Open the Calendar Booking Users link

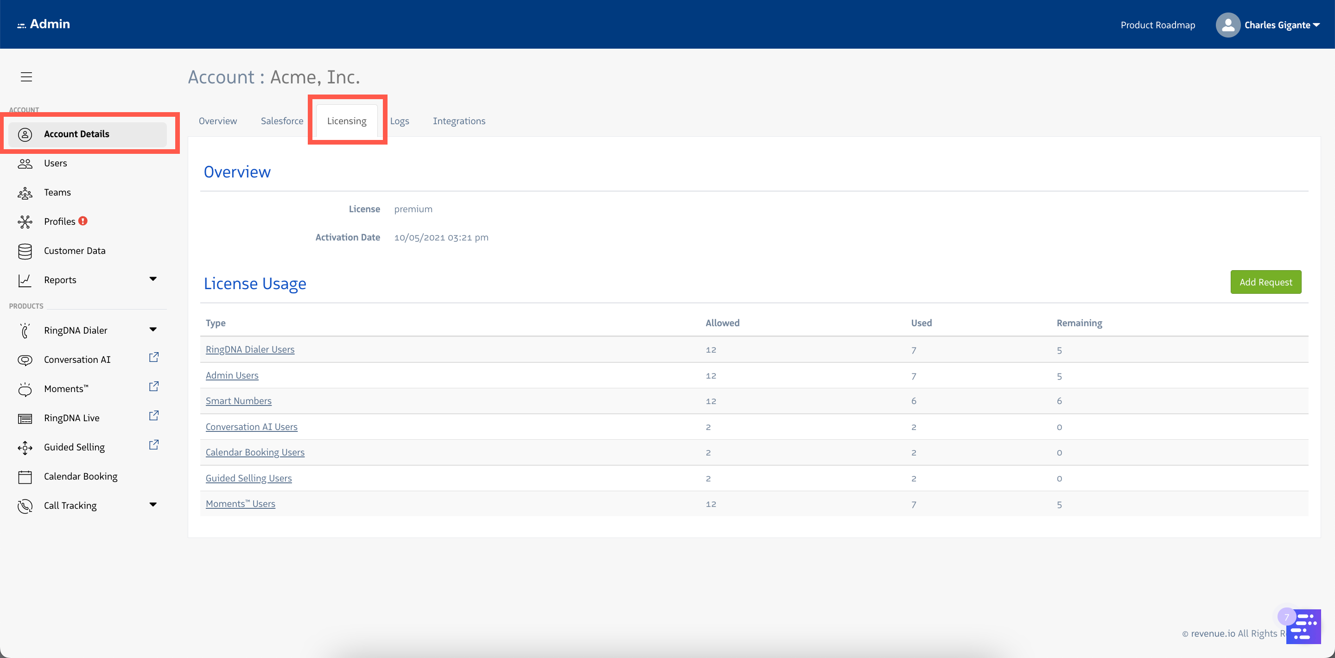(255, 452)
